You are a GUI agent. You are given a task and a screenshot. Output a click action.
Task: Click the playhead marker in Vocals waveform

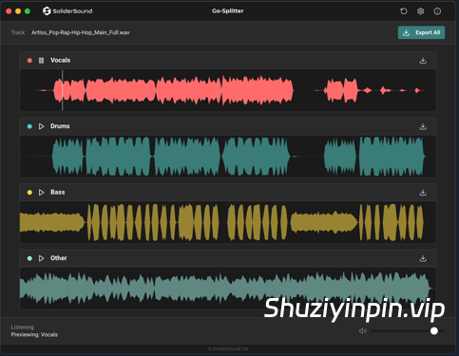tap(63, 90)
